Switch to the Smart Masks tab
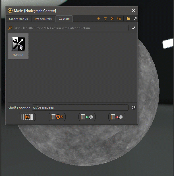The width and height of the screenshot is (174, 176). click(18, 19)
